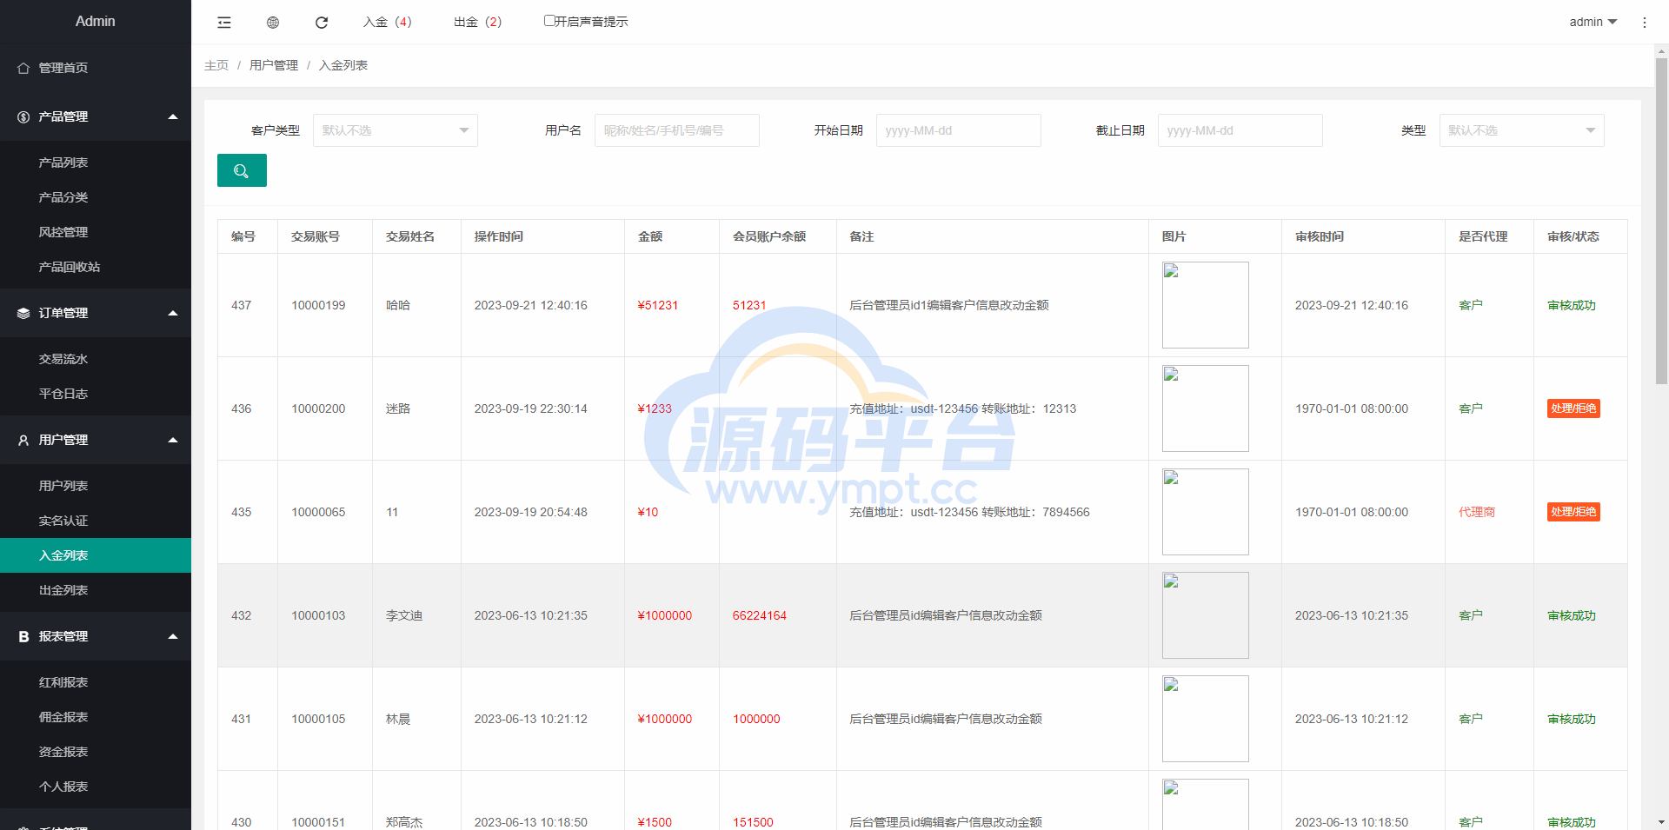
Task: Collapse the 产品管理 menu arrow
Action: (173, 116)
